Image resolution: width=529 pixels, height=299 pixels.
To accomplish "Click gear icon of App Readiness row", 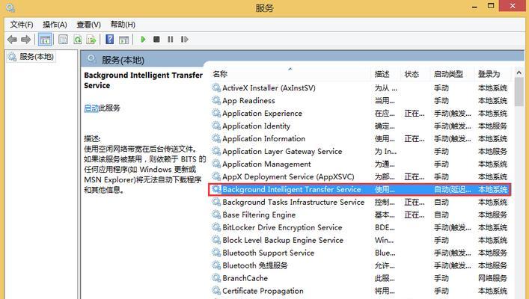I will (x=216, y=100).
